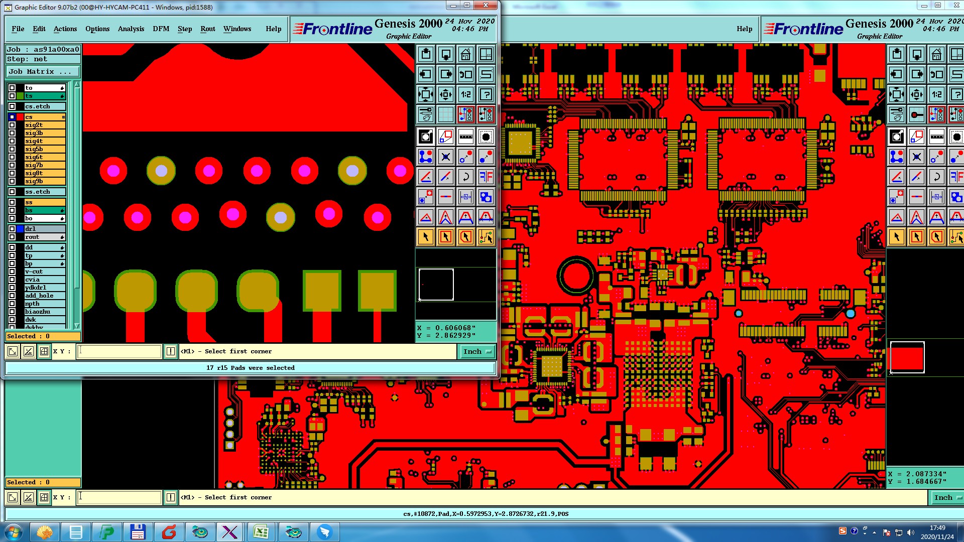Toggle display checkbox for sig2t layer
Screen dimensions: 964x542
tap(12, 125)
